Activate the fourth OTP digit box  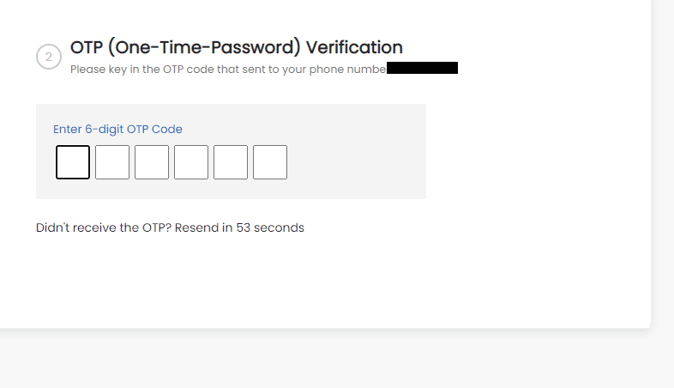(191, 162)
